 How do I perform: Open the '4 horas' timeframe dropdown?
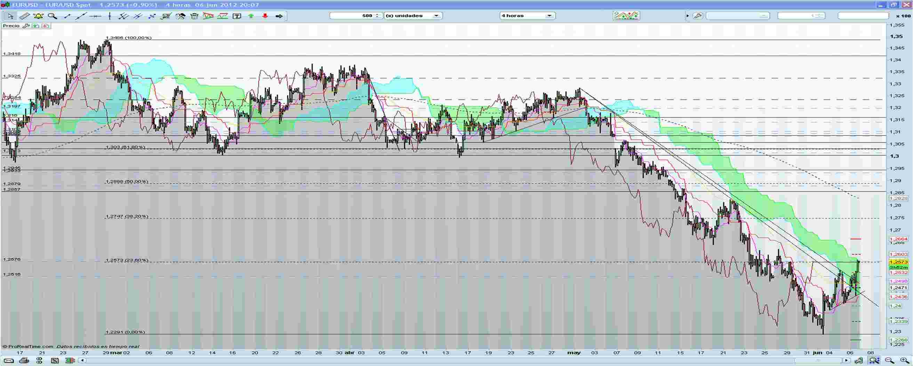[x=549, y=15]
